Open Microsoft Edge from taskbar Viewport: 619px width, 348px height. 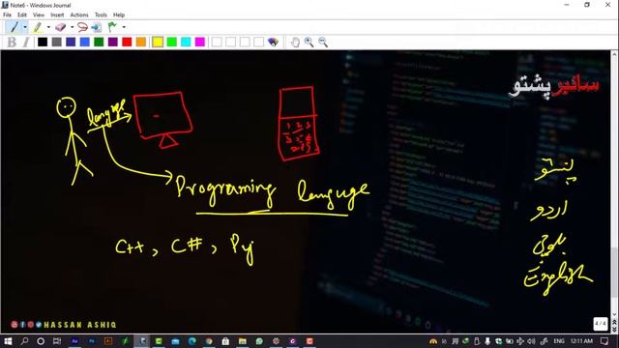pyautogui.click(x=192, y=341)
